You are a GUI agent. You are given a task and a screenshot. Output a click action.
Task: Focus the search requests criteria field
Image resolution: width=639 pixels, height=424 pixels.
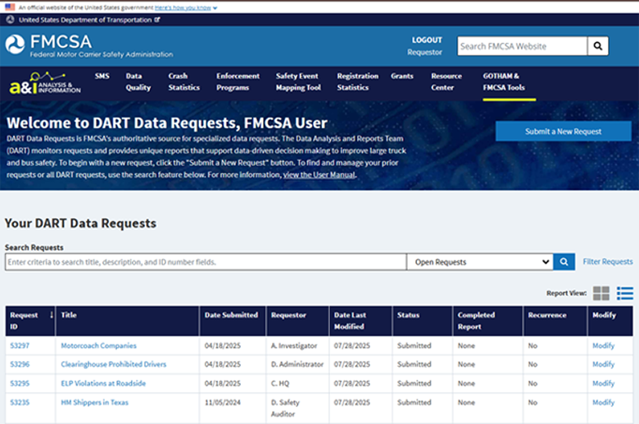[x=206, y=262]
